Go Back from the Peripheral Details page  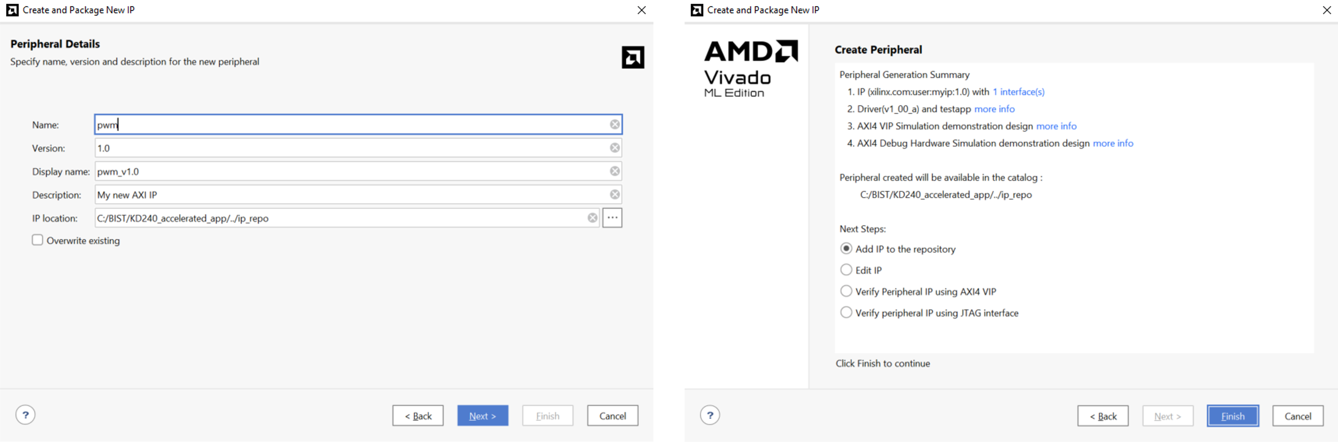pos(418,416)
